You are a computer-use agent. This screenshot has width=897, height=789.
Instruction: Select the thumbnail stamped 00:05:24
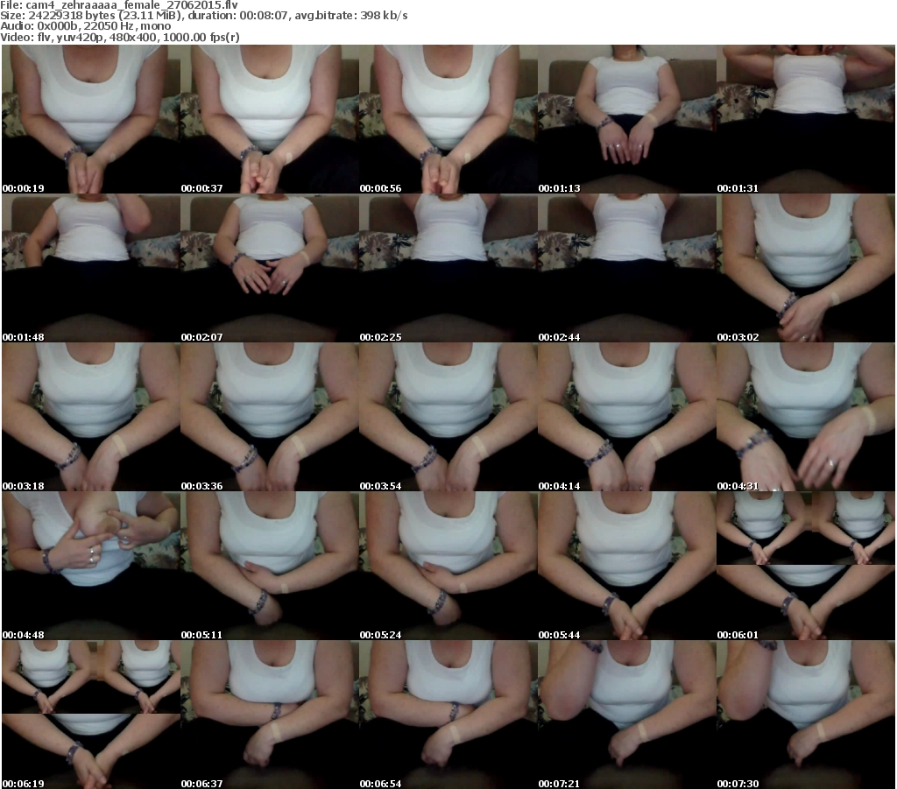(448, 566)
